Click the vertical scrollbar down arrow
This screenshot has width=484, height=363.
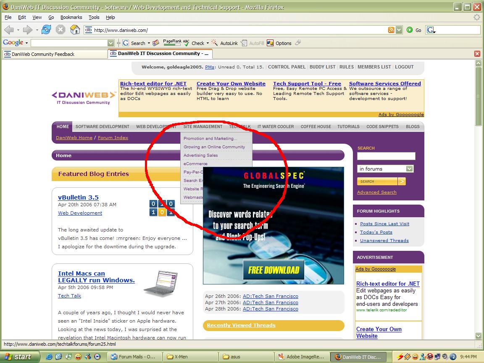pos(479,336)
